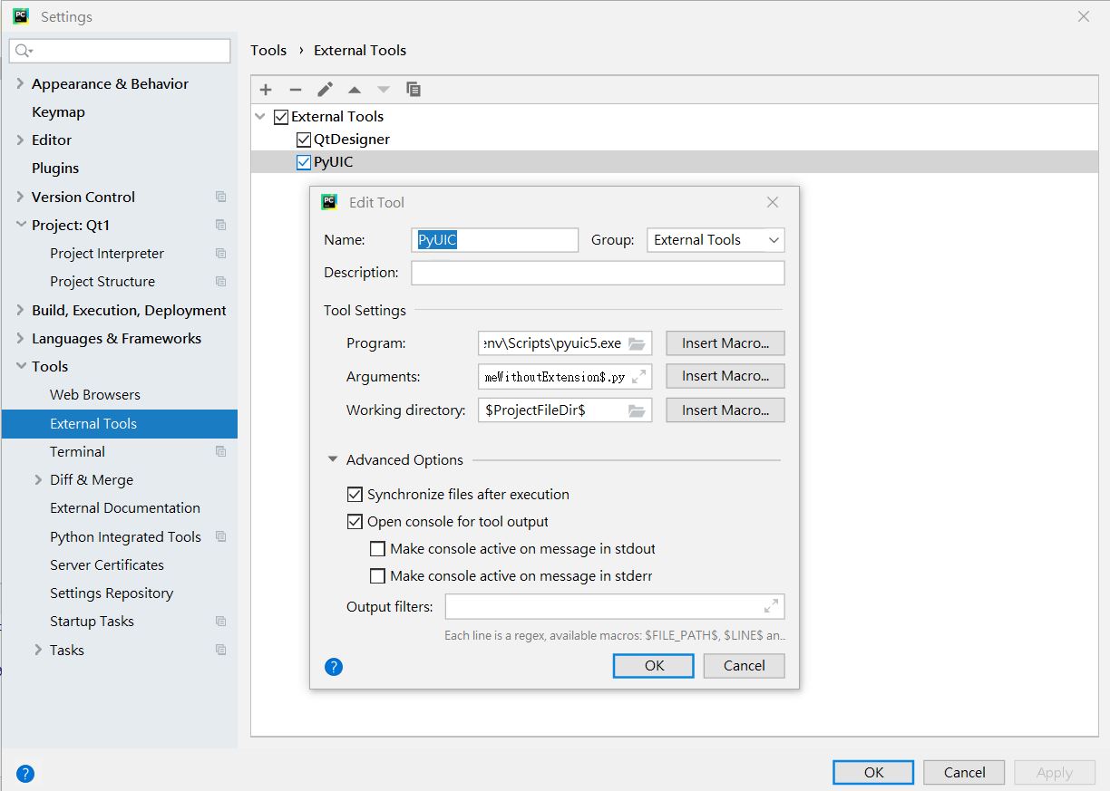Open Web Browsers settings page
The image size is (1110, 791).
95,395
